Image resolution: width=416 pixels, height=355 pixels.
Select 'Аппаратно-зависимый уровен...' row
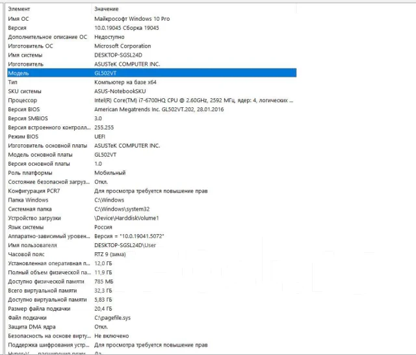click(151, 236)
